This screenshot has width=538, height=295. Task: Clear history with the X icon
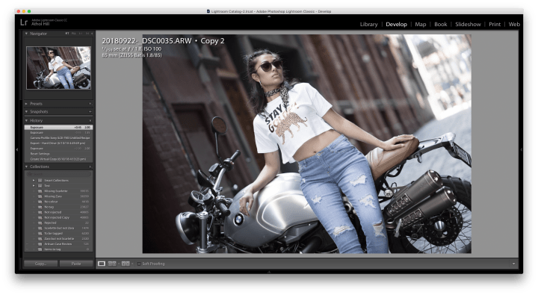pyautogui.click(x=90, y=120)
